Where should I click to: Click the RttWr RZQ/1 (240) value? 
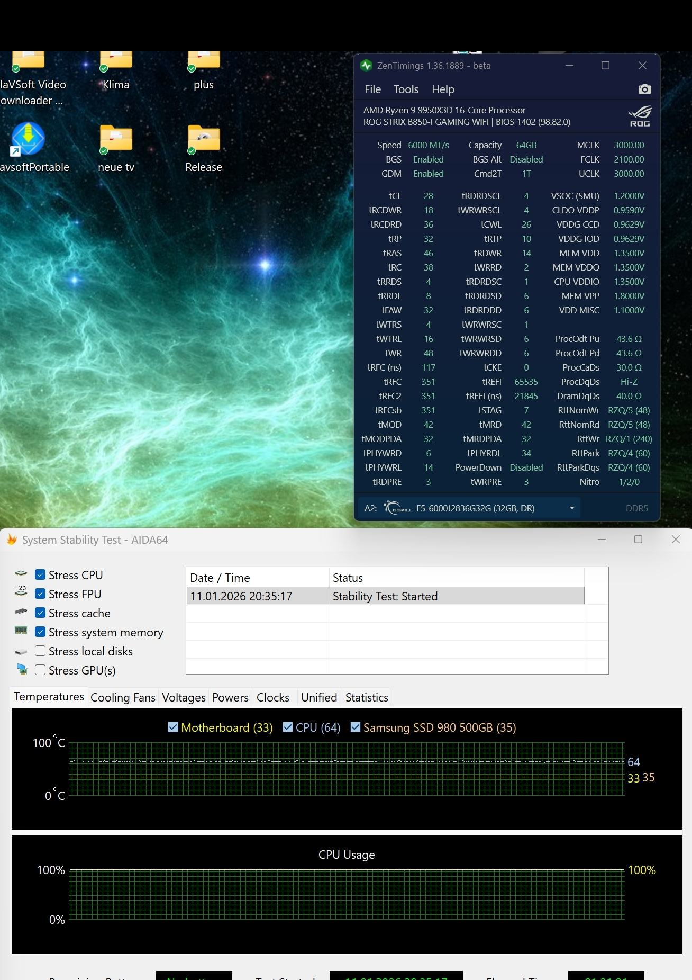629,438
